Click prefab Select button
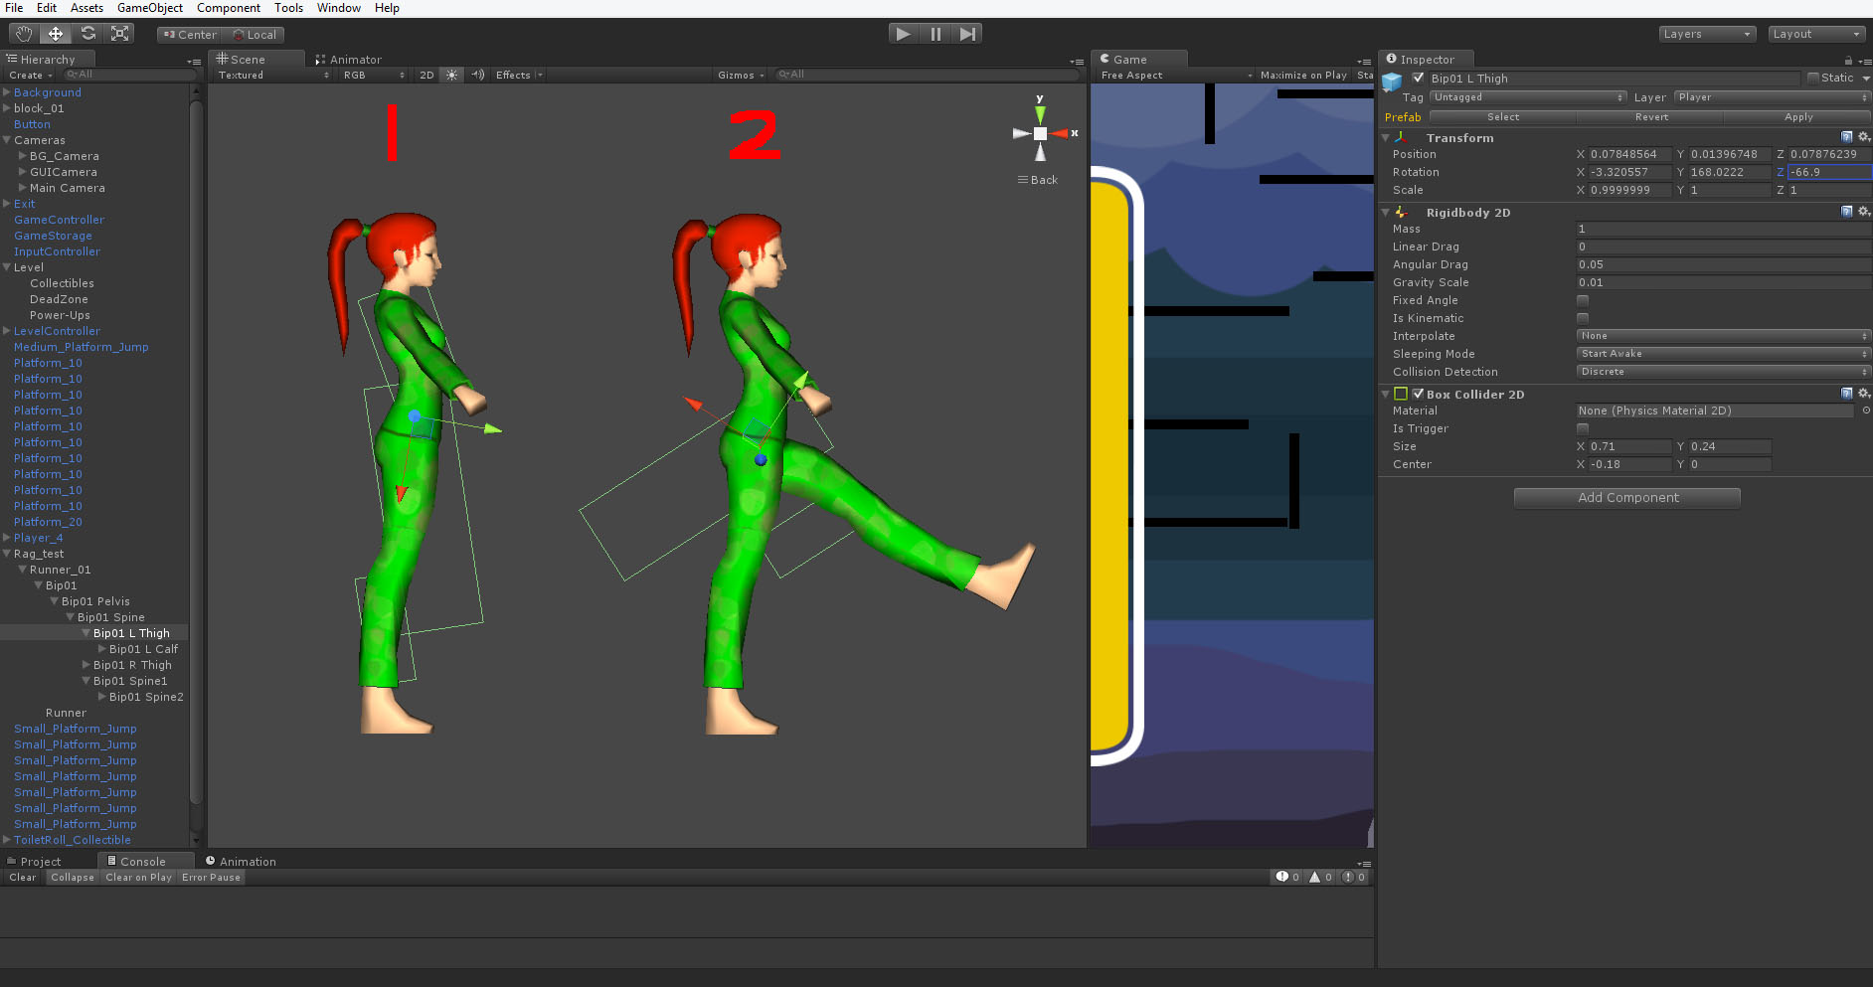Image resolution: width=1873 pixels, height=987 pixels. click(x=1502, y=117)
